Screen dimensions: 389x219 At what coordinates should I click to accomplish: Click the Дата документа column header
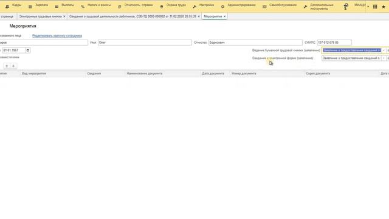pos(213,74)
